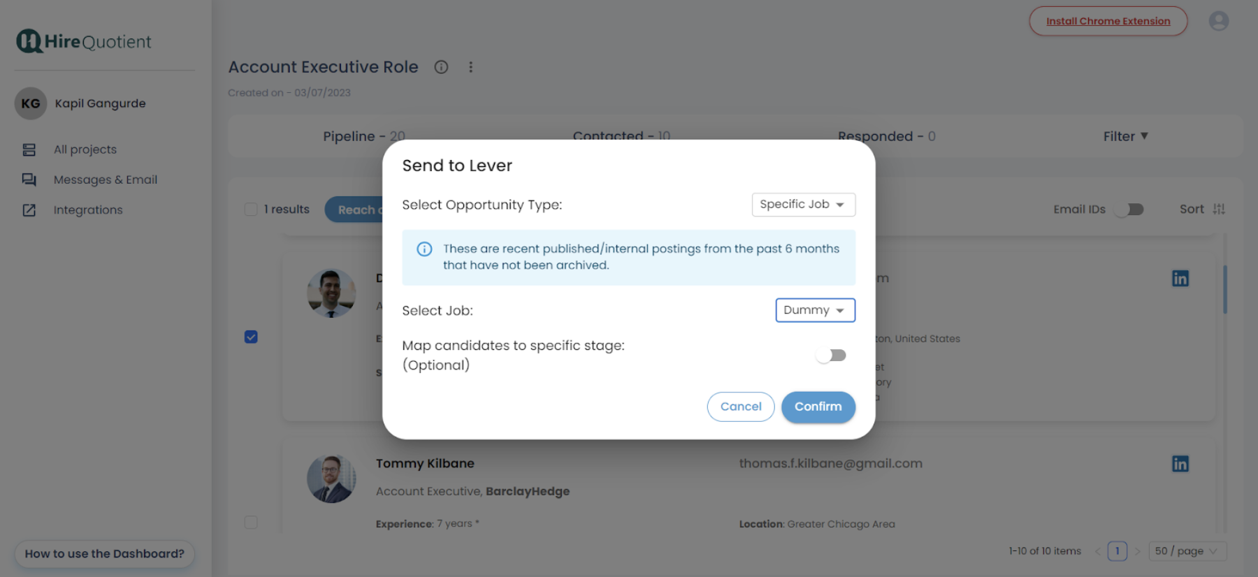
Task: Open the user profile avatar icon
Action: (x=1219, y=21)
